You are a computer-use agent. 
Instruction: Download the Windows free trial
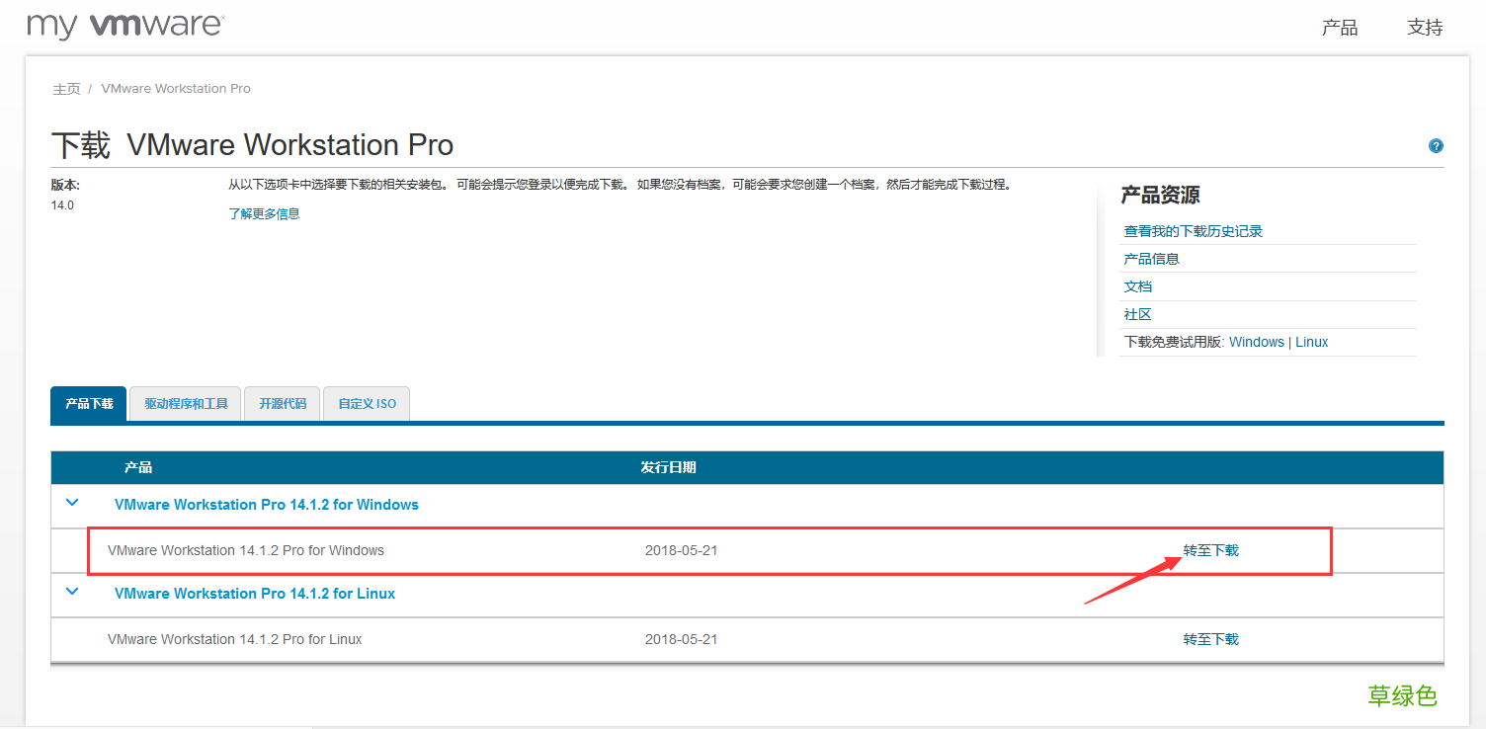click(x=1256, y=341)
